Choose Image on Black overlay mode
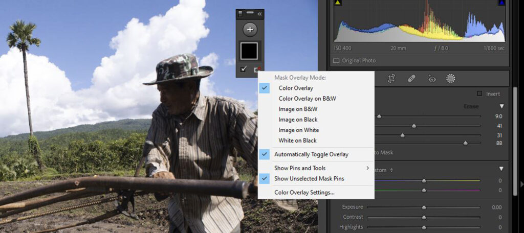 (298, 120)
